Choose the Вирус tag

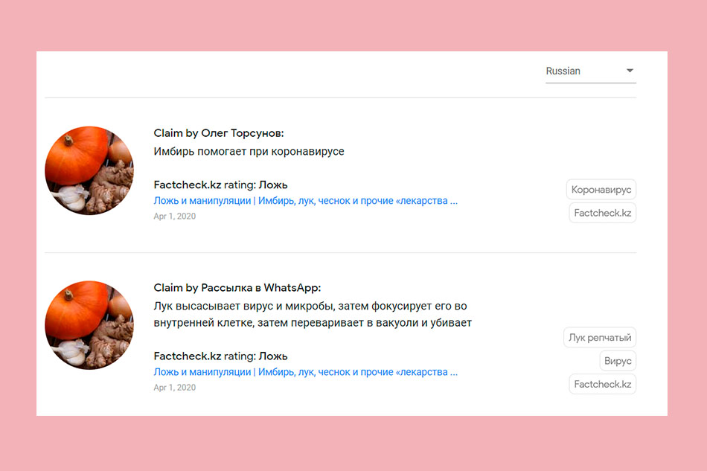pos(617,361)
